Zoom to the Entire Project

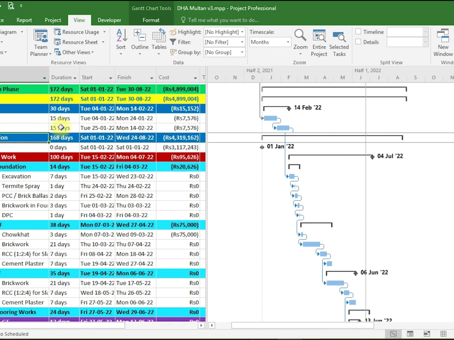click(x=319, y=42)
